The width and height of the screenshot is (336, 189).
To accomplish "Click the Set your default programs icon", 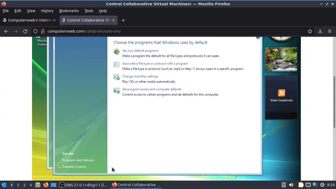I will click(x=116, y=52).
